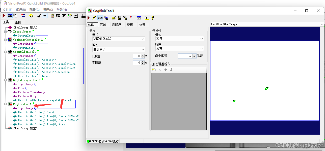Switch to the 区域 tab
This screenshot has width=325, height=151.
click(103, 25)
